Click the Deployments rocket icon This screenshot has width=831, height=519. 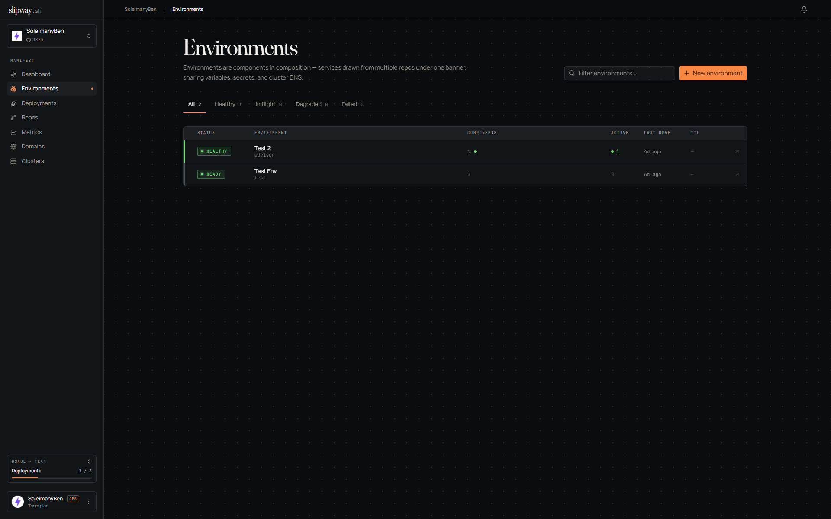coord(13,103)
